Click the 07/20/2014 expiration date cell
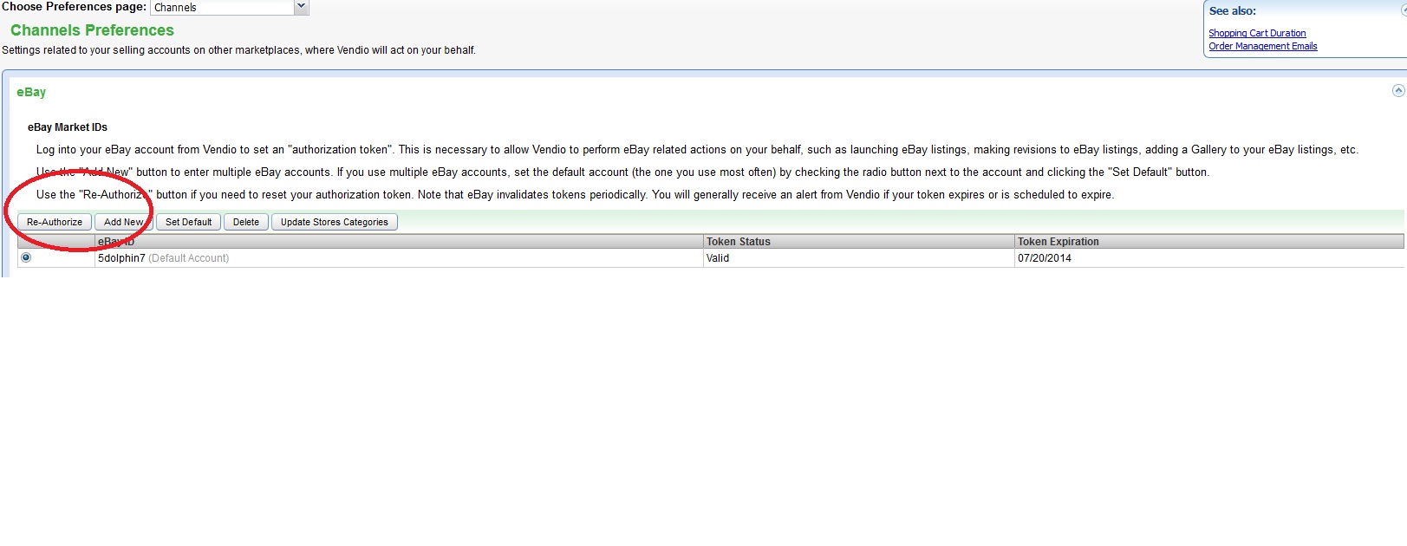This screenshot has height=546, width=1407. (1044, 258)
